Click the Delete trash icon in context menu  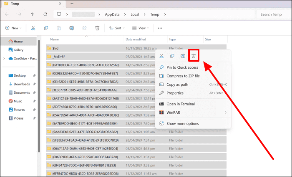tap(194, 56)
